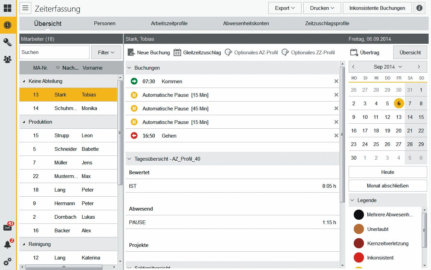431x270 pixels.
Task: Open the Abwesenheitskonten tab
Action: point(246,23)
